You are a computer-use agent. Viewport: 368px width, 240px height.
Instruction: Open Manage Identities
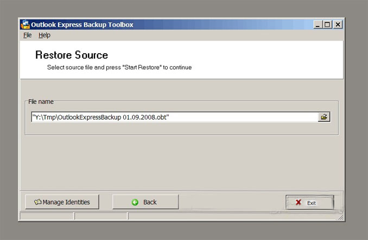coord(62,202)
